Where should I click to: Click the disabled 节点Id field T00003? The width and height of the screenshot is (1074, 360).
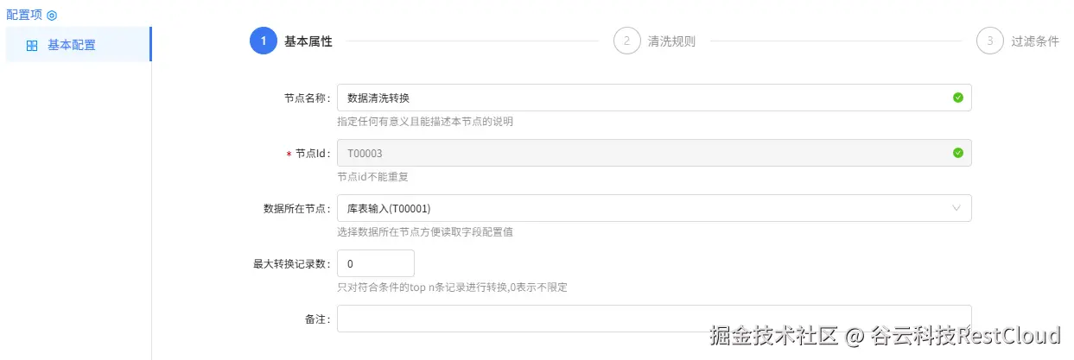[x=654, y=153]
